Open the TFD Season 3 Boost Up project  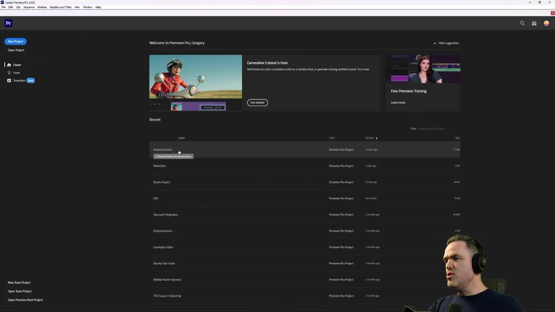coord(305,296)
